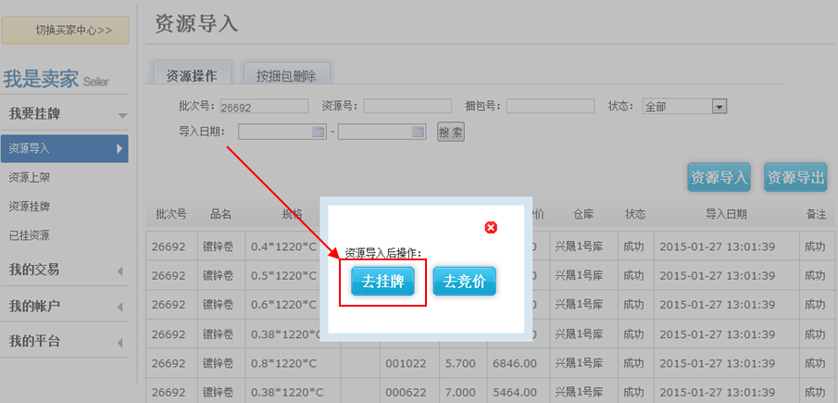The height and width of the screenshot is (403, 838).
Task: Click the 批次号 input field
Action: click(264, 107)
